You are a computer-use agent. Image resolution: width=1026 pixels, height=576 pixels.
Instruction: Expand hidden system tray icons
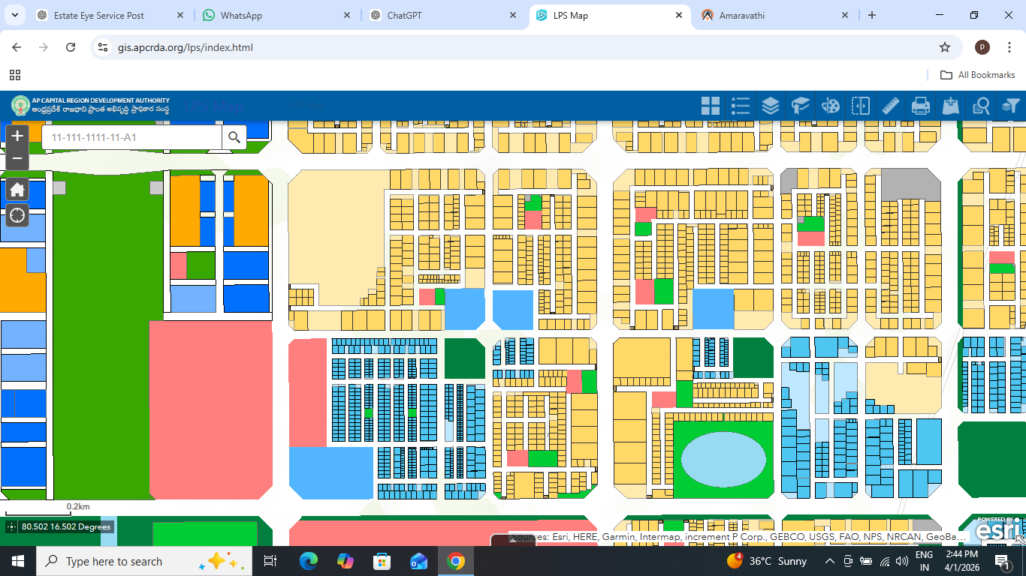(x=829, y=561)
